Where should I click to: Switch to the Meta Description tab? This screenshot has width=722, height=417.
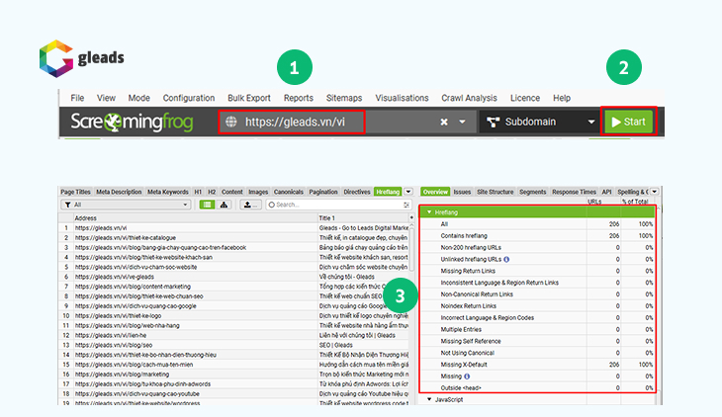pyautogui.click(x=119, y=192)
